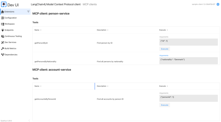Select the Build Metrics hammer icon
This screenshot has width=221, height=122.
tap(3, 48)
